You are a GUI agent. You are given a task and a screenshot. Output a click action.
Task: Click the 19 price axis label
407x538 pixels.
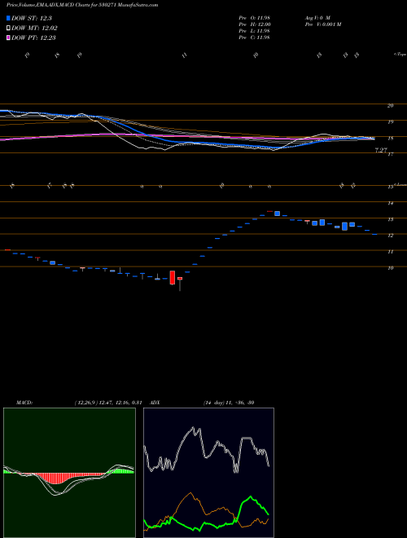[390, 121]
